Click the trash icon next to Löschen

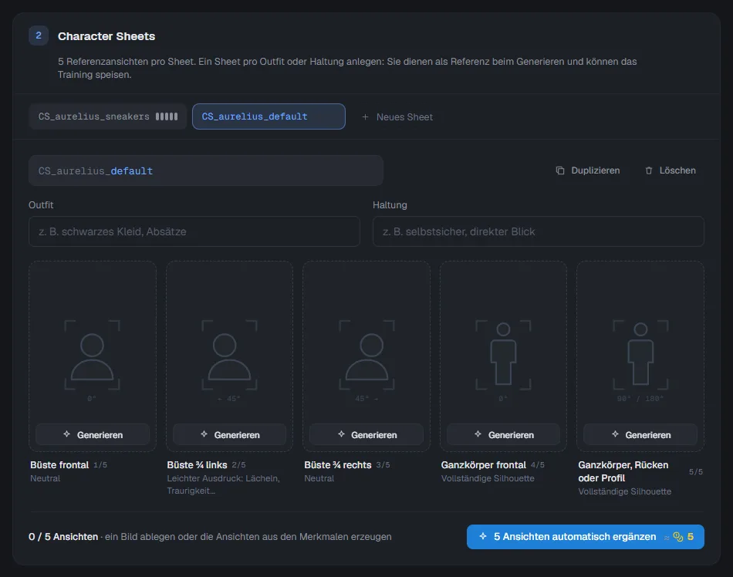(x=649, y=170)
